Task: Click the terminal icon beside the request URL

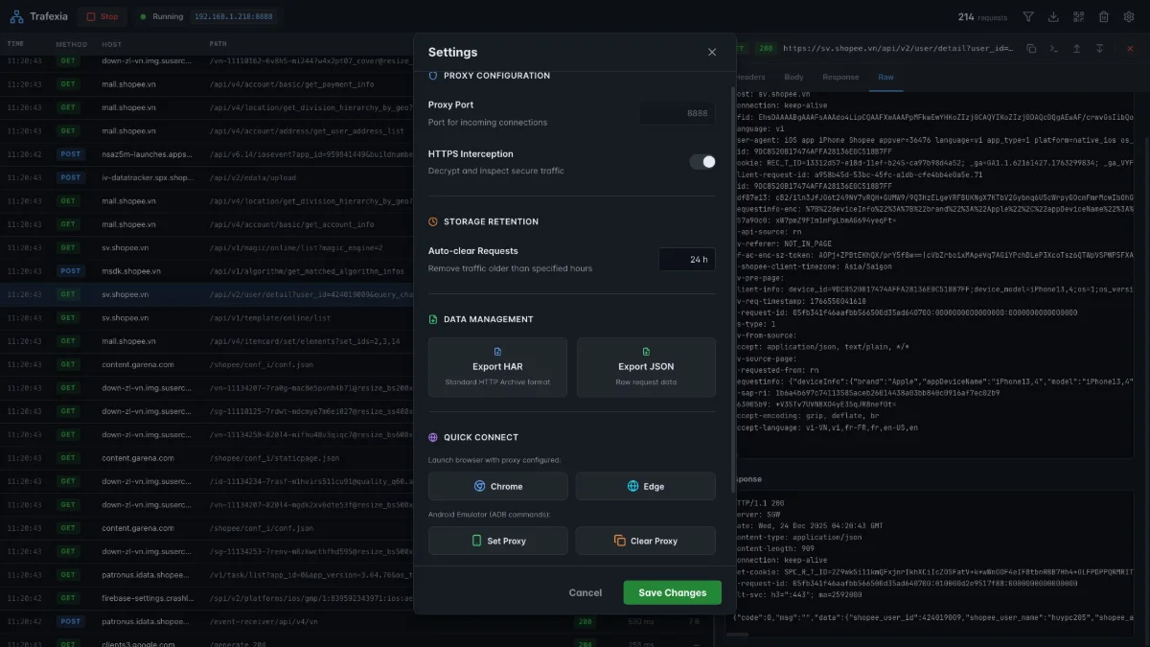Action: (x=1053, y=49)
